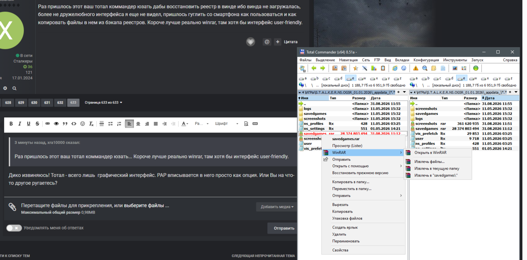Image resolution: width=527 pixels, height=260 pixels.
Task: Sort the right panel by the Дата column header
Action: 500,98
